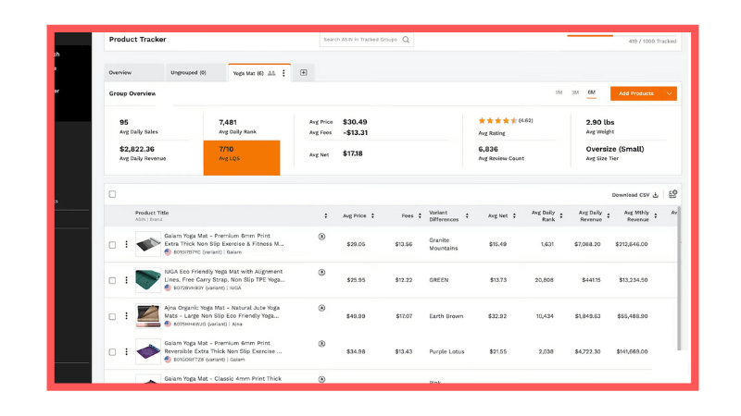Click the search magnifier icon for tracked groups
The width and height of the screenshot is (741, 416).
(x=406, y=40)
